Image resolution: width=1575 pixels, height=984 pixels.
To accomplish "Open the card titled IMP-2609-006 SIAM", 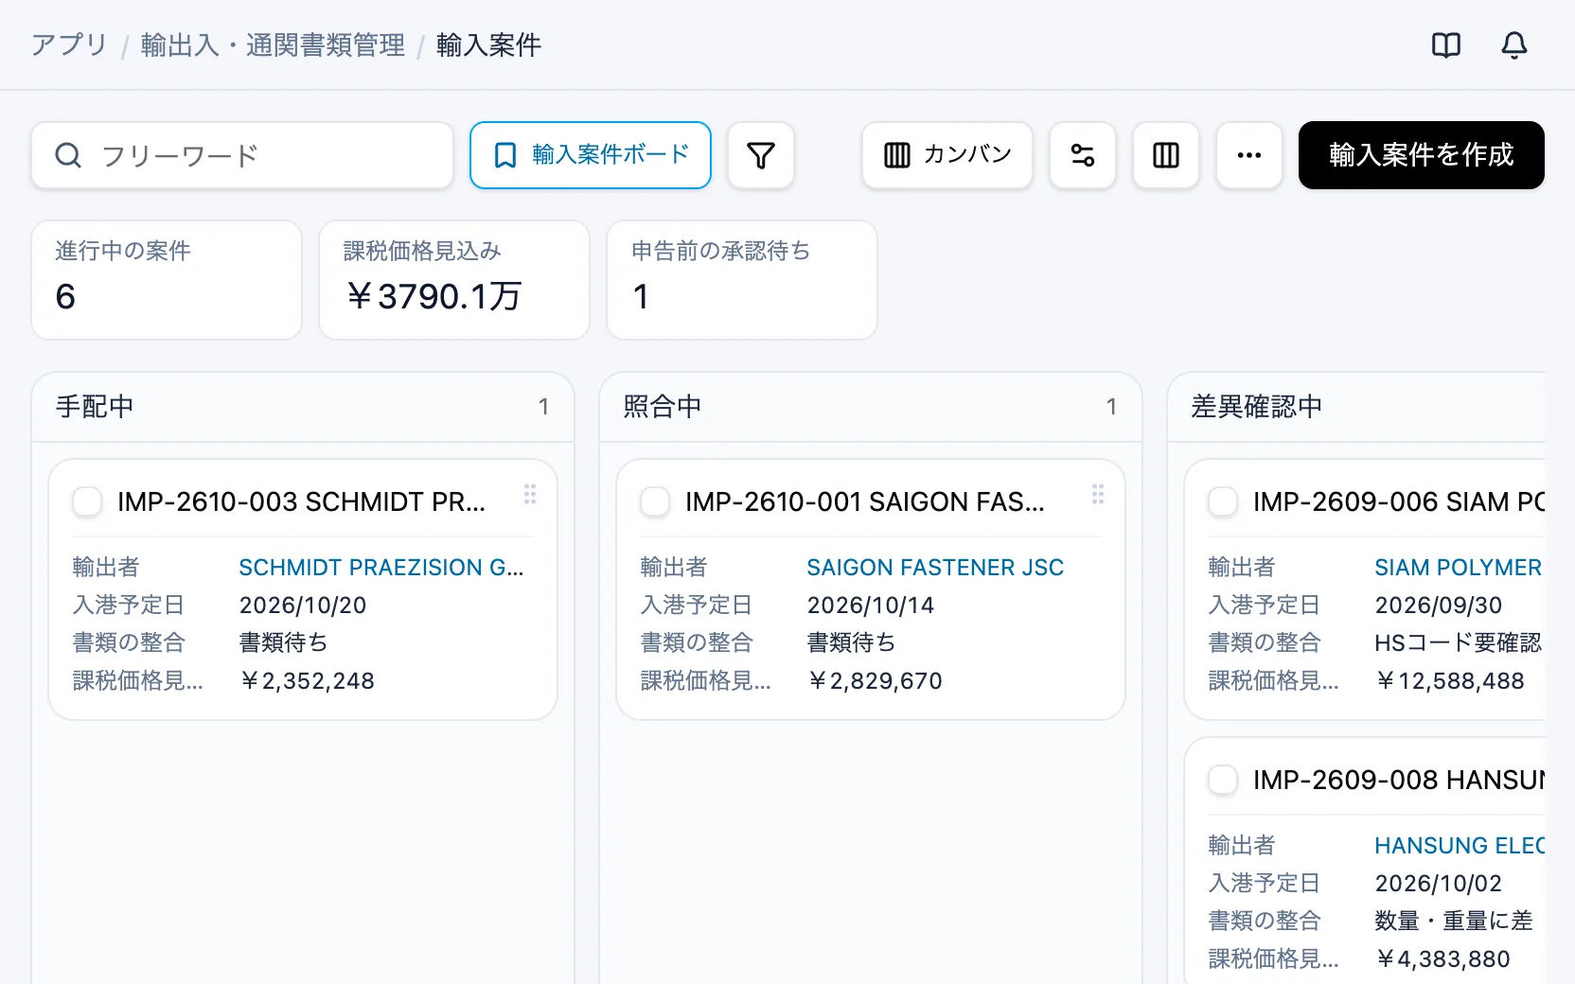I will point(1399,501).
